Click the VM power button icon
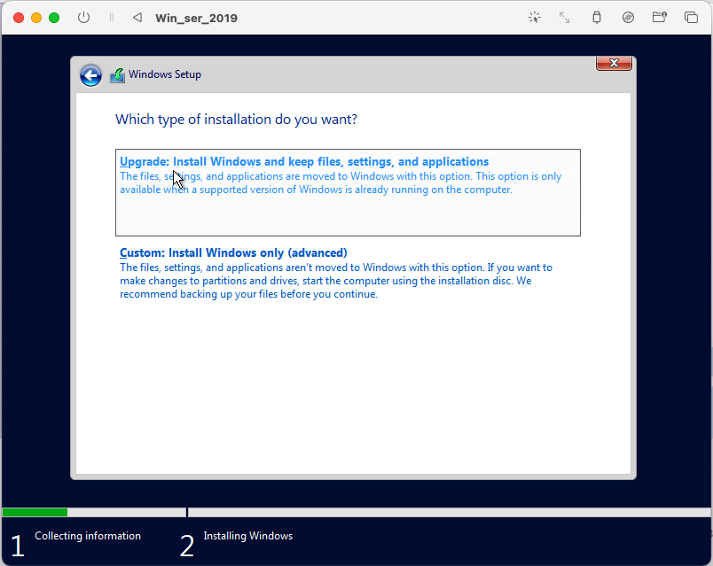 83,18
